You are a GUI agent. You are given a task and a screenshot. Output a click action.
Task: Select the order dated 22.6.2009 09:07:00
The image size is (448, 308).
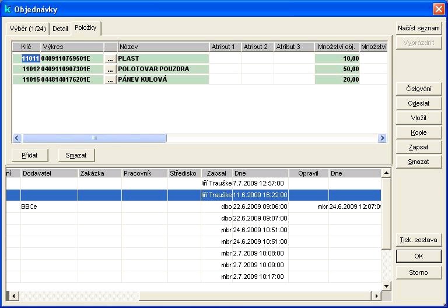click(194, 218)
